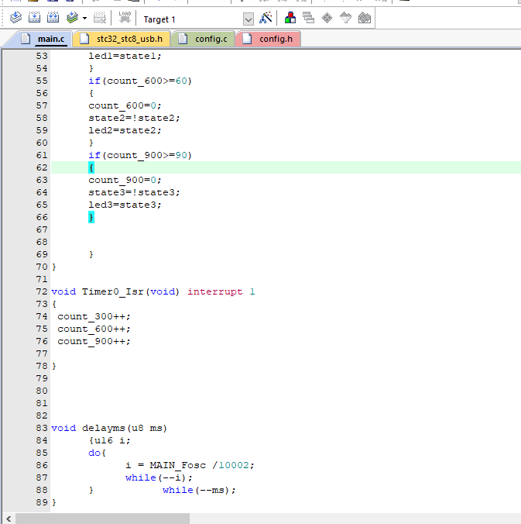Viewport: 521px width, 524px height.
Task: Click the Manage Multi-Project Workspace icon
Action: 308,18
